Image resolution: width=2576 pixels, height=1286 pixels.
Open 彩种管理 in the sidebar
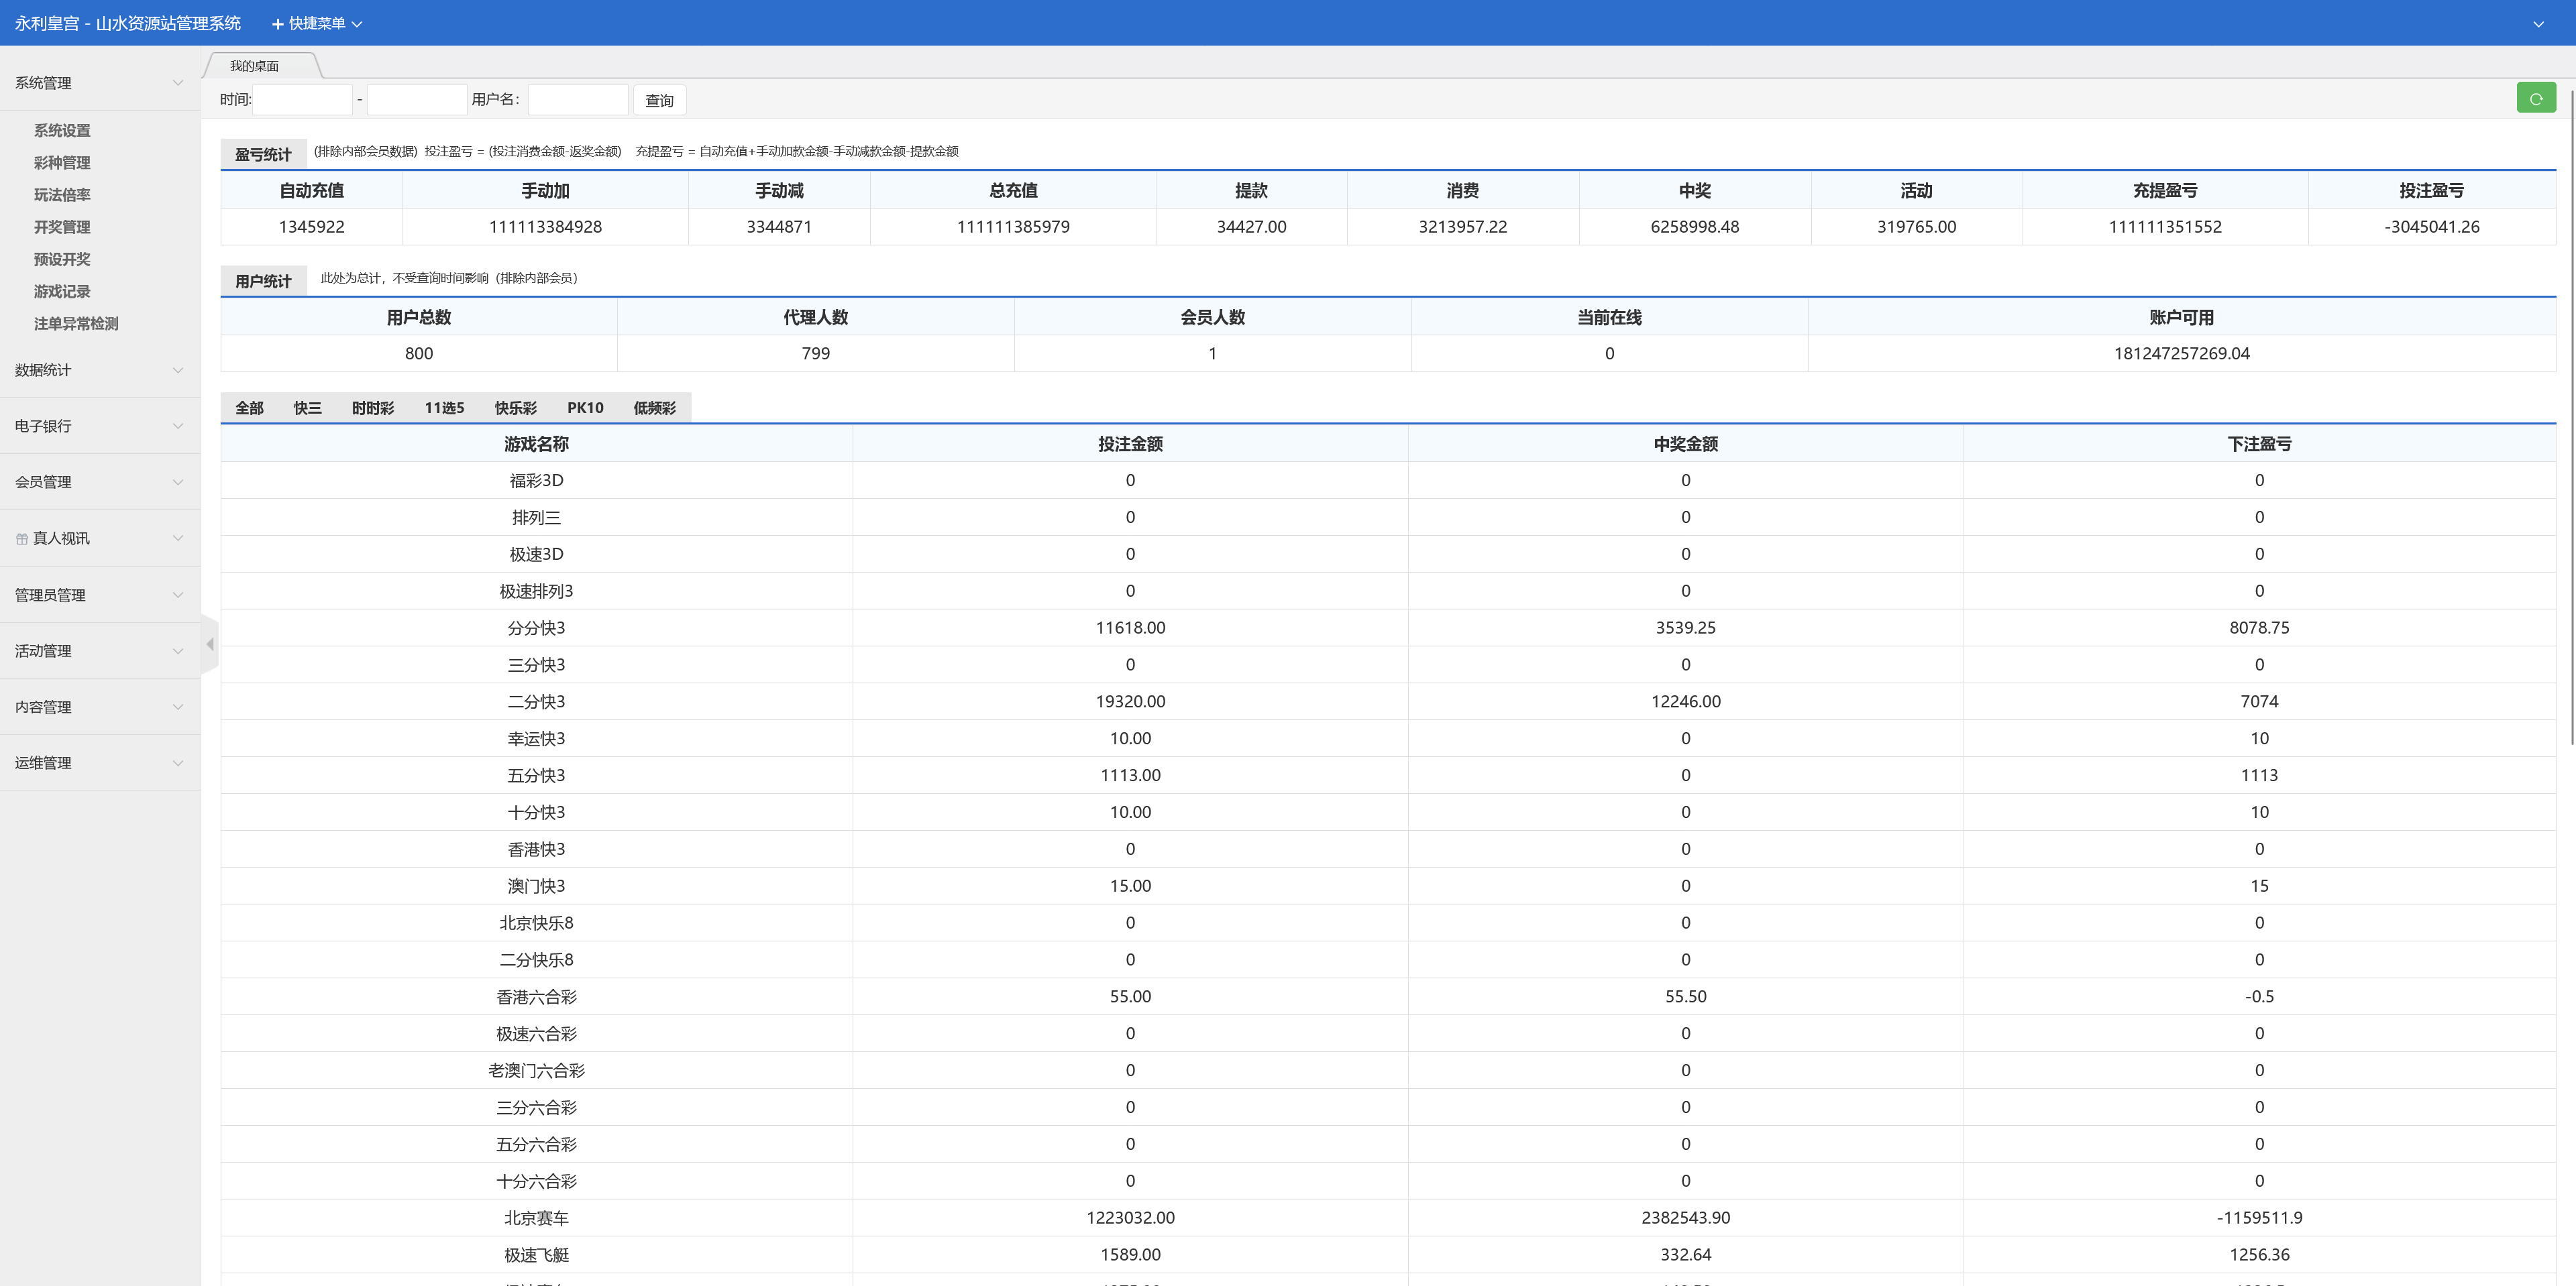click(x=62, y=163)
